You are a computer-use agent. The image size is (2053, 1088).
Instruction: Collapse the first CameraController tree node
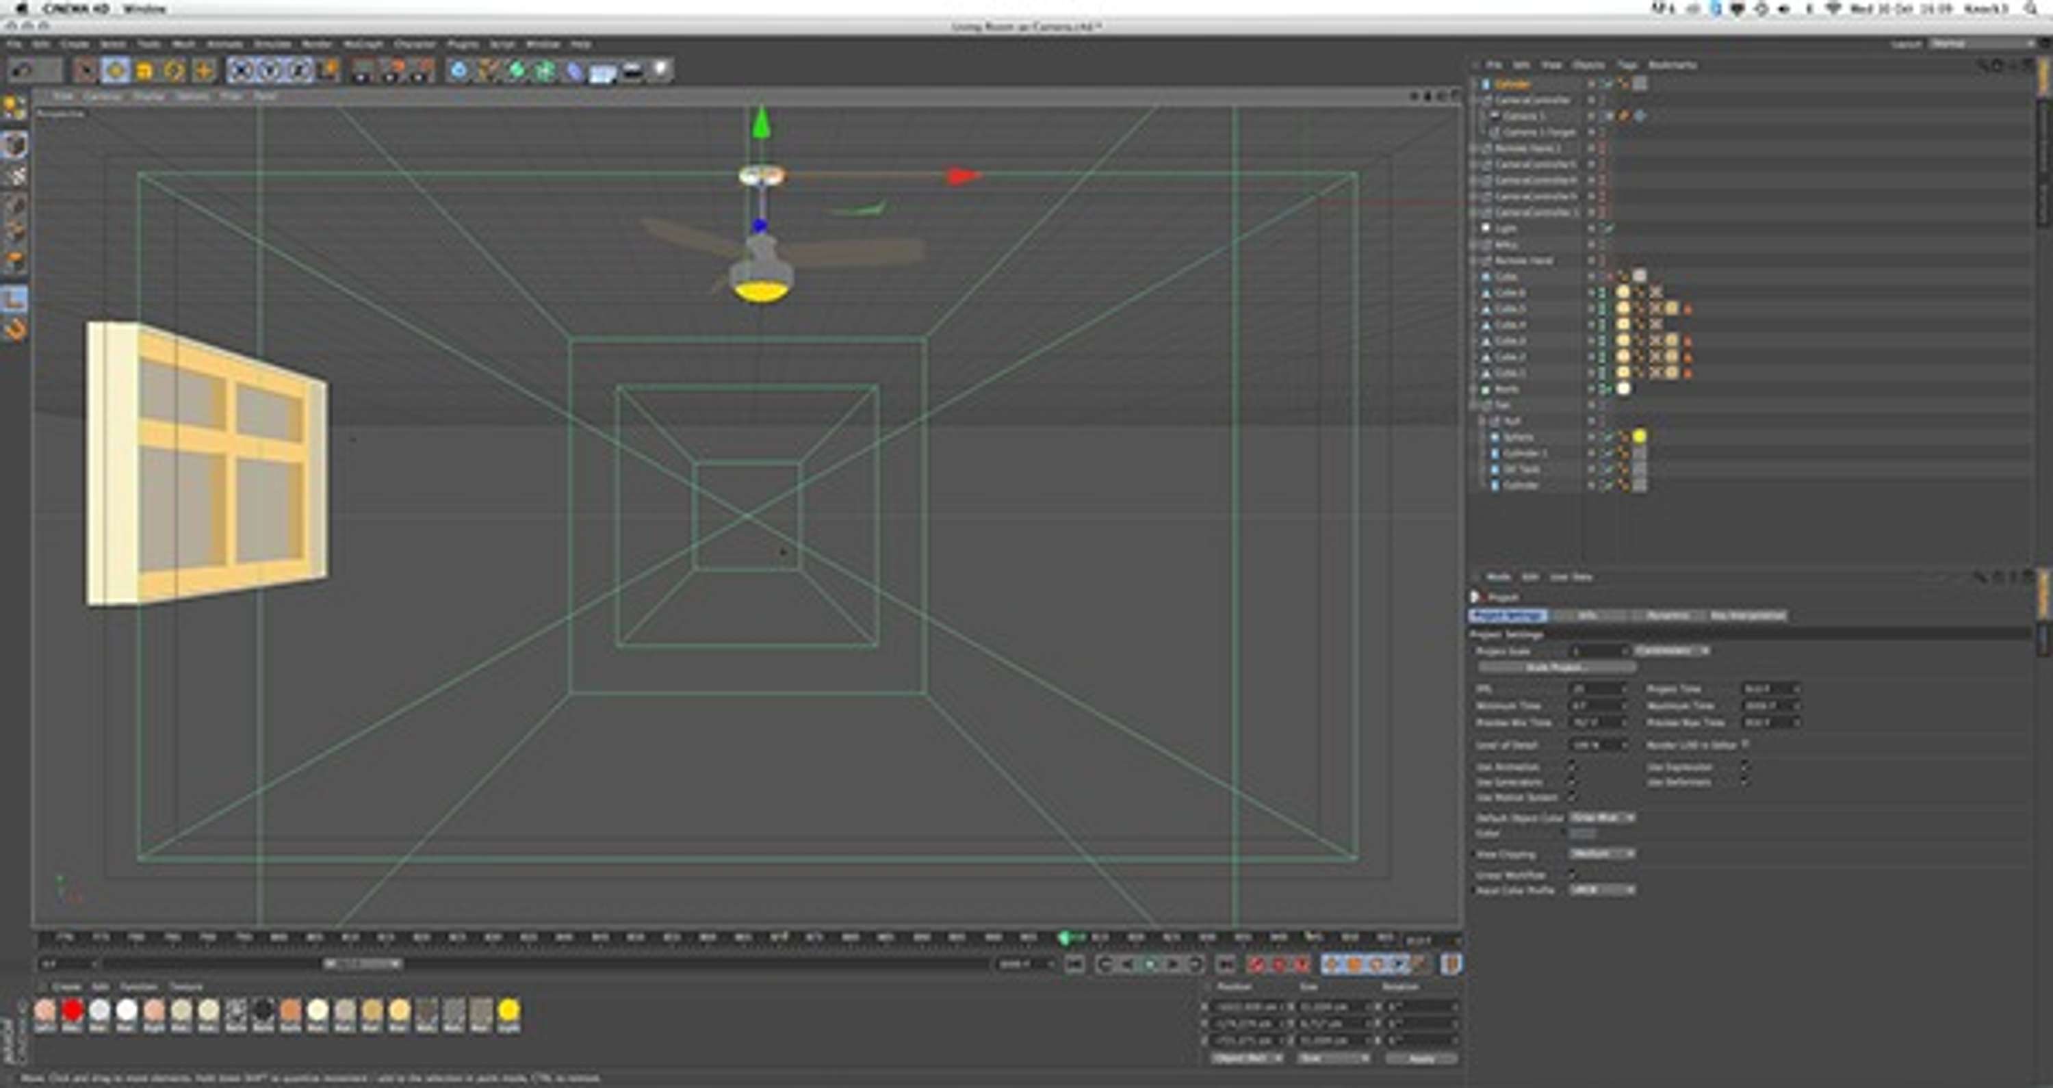click(1475, 101)
